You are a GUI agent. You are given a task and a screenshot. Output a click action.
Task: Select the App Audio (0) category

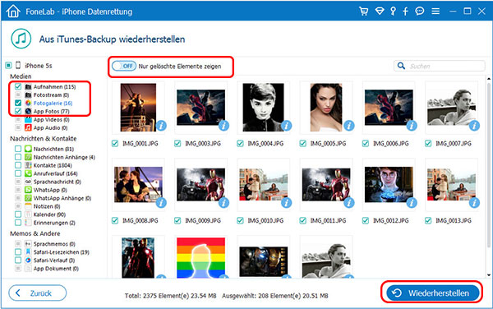50,127
